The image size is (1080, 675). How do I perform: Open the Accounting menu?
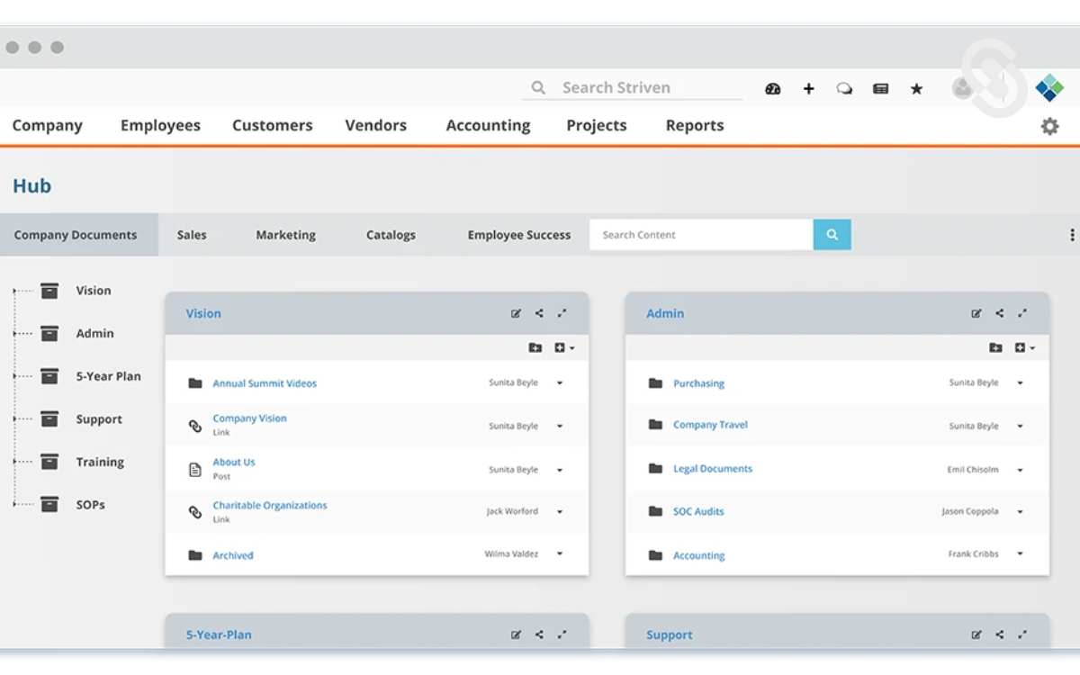coord(488,126)
